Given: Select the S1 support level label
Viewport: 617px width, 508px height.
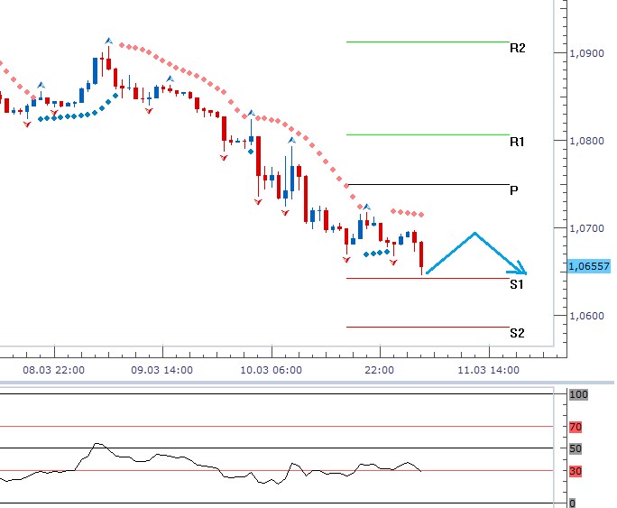Looking at the screenshot, I should coord(517,285).
